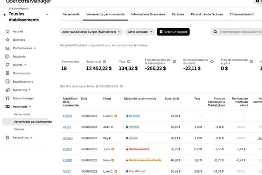This screenshot has width=262, height=175.
Task: Click info icon next to Taxe summary
Action: 129,62
